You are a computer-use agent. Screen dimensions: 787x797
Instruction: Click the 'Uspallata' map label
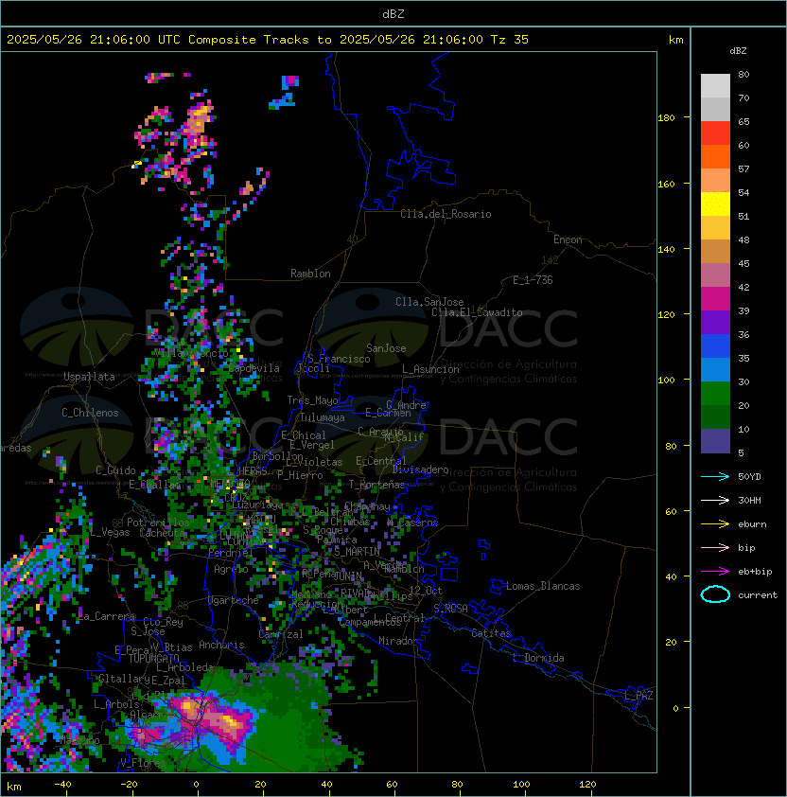[89, 377]
